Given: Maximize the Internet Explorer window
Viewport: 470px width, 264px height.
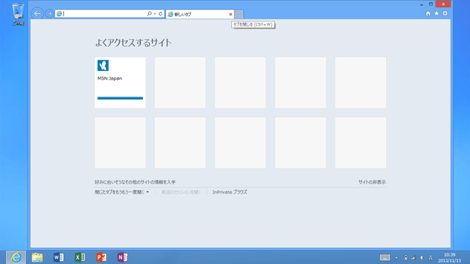Looking at the screenshot, I should coord(431,4).
